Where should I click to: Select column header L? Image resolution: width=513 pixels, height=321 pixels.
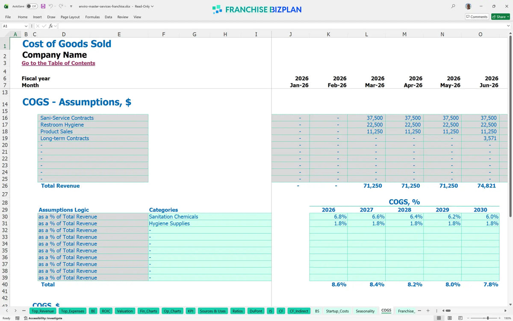click(x=366, y=34)
